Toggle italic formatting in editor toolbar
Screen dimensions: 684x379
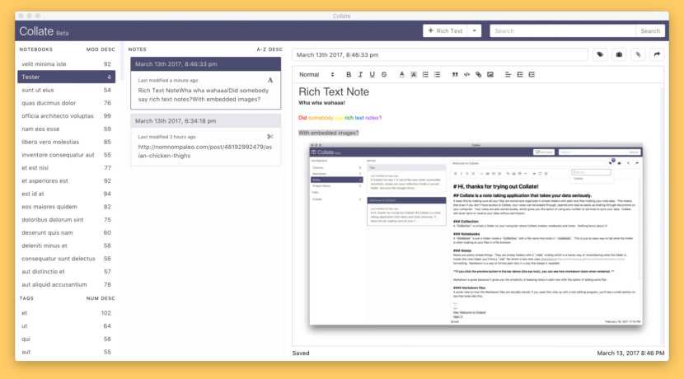(x=360, y=74)
